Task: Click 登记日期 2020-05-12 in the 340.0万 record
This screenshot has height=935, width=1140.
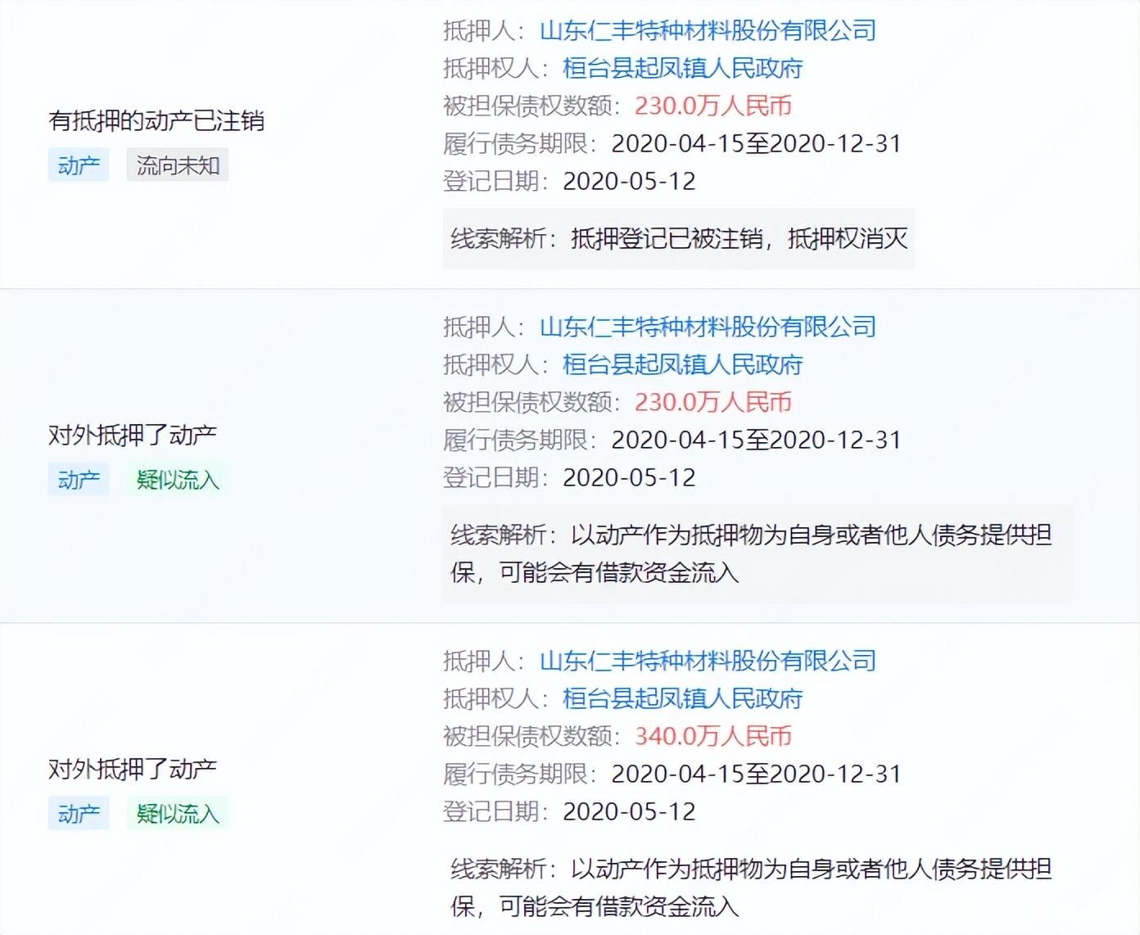Action: [x=629, y=812]
